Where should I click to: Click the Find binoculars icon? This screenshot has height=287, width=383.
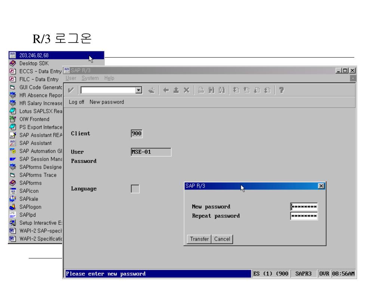211,90
